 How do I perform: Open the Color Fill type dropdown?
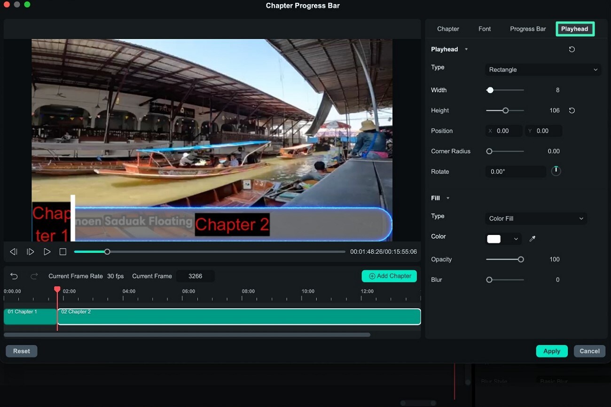536,219
